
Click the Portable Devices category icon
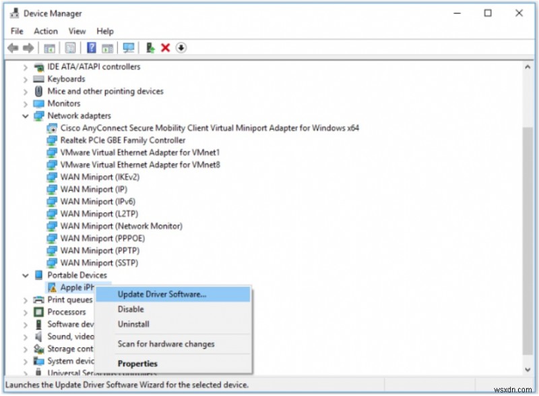click(39, 275)
